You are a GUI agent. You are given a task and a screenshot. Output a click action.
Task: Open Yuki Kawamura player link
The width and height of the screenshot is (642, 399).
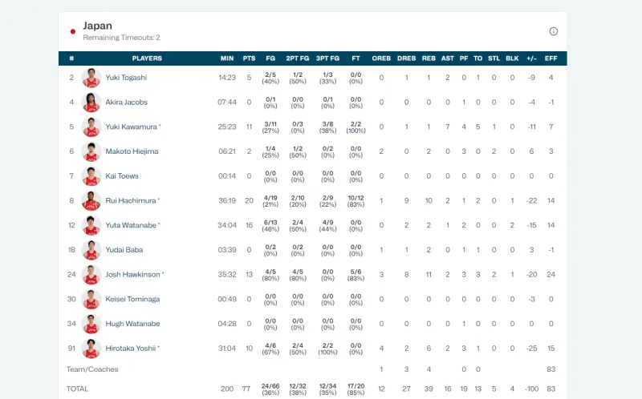click(x=131, y=127)
